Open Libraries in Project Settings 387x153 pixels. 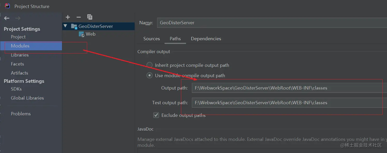tap(20, 55)
